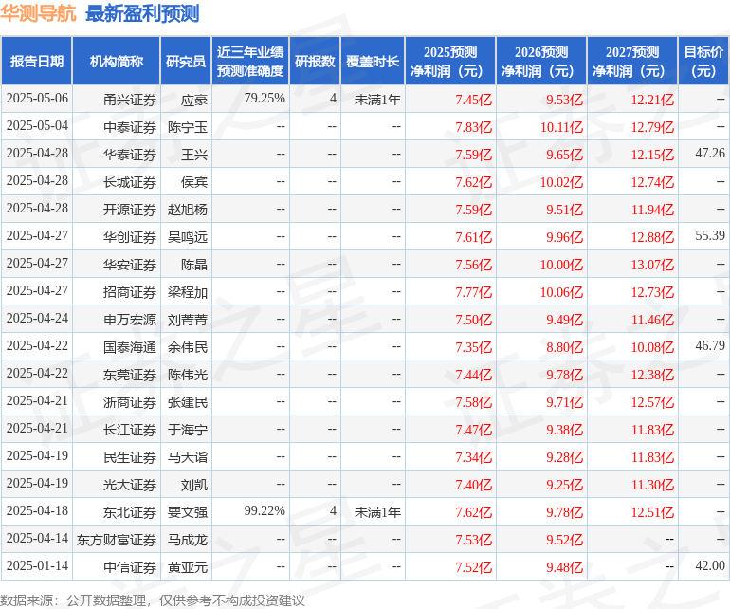This screenshot has width=730, height=609.
Task: Click researcher name 于海宁
Action: 188,430
